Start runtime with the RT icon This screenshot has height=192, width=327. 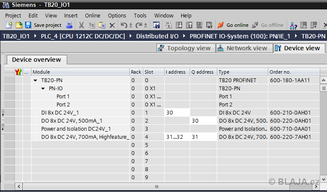point(209,25)
